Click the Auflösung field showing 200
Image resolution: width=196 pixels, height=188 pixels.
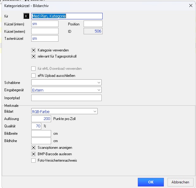coord(41,119)
